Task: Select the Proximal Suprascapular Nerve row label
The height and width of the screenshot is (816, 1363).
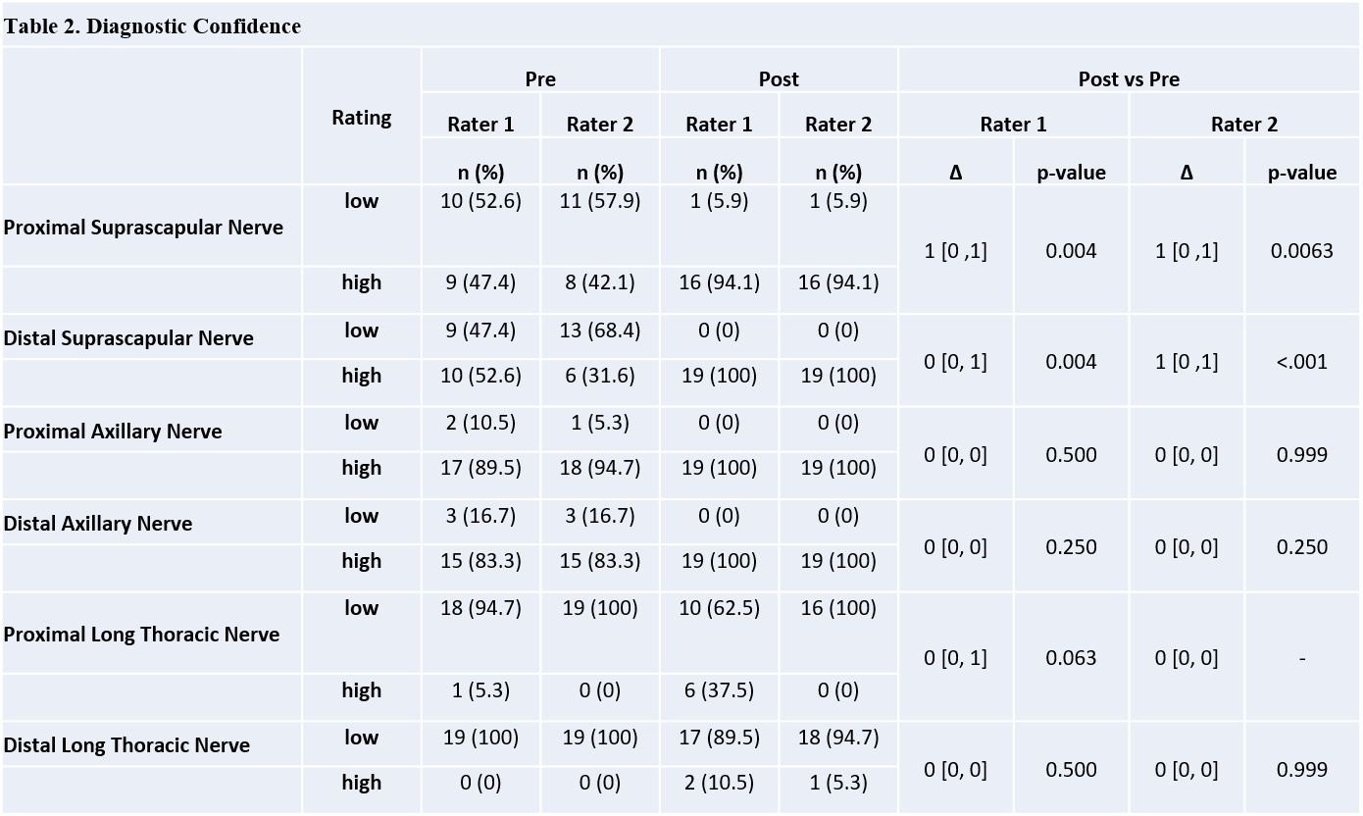Action: [143, 228]
